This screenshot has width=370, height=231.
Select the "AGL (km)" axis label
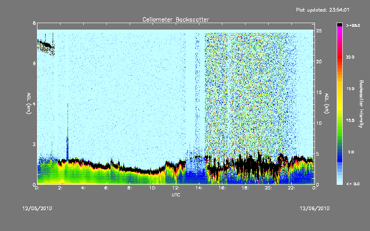tap(29, 103)
